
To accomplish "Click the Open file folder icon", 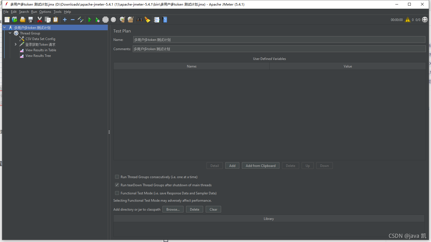I will point(23,20).
